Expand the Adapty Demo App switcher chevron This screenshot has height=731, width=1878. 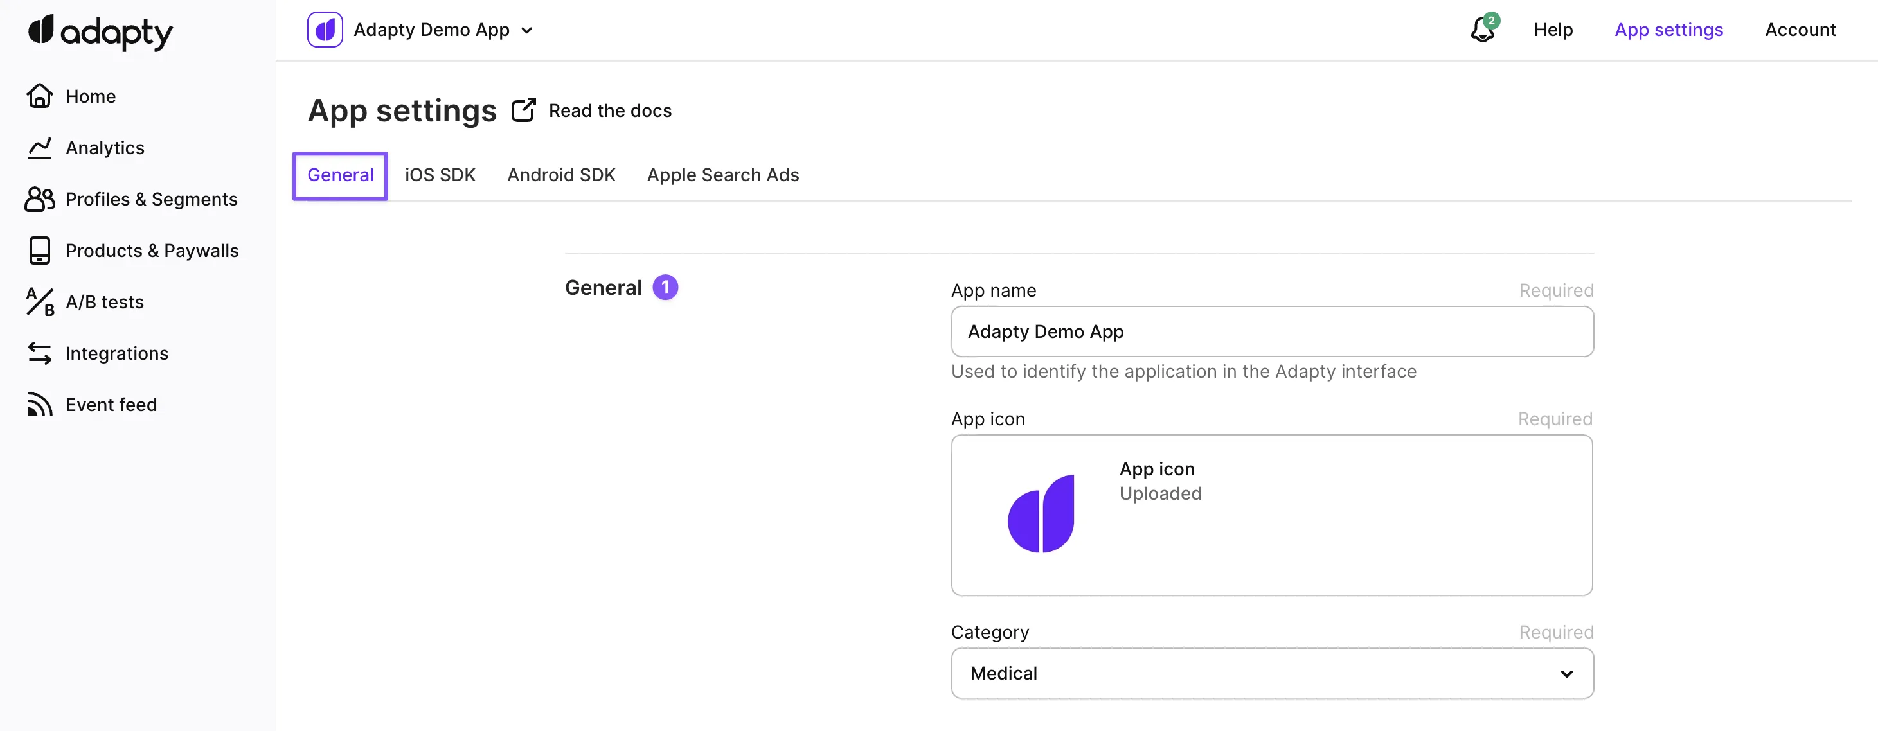pyautogui.click(x=527, y=31)
